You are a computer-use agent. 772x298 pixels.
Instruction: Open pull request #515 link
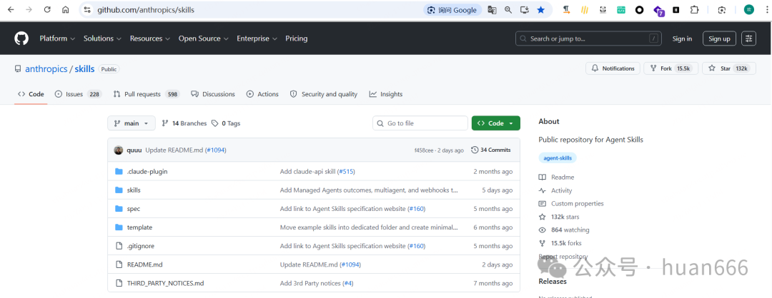[x=346, y=171]
